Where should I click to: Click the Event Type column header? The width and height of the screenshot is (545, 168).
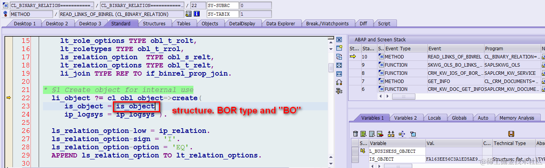pyautogui.click(x=406, y=49)
